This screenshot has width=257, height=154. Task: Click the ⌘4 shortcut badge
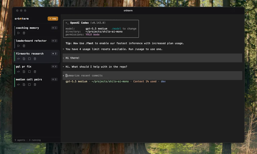[54, 67]
